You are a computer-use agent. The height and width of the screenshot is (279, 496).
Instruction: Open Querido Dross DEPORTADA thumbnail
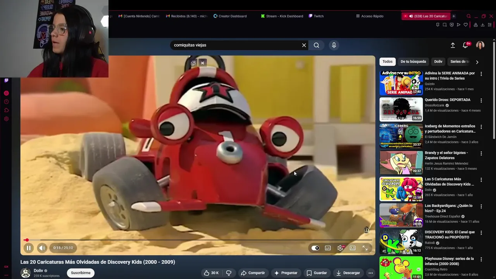click(x=401, y=109)
